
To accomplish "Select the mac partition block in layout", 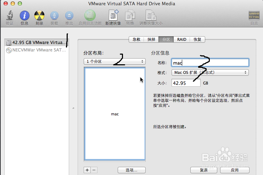I will (115, 114).
